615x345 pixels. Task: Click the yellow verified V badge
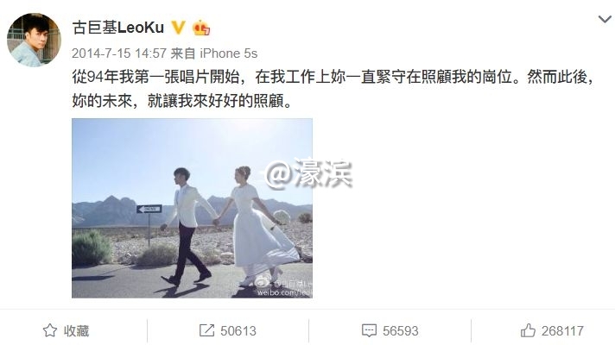[x=178, y=28]
